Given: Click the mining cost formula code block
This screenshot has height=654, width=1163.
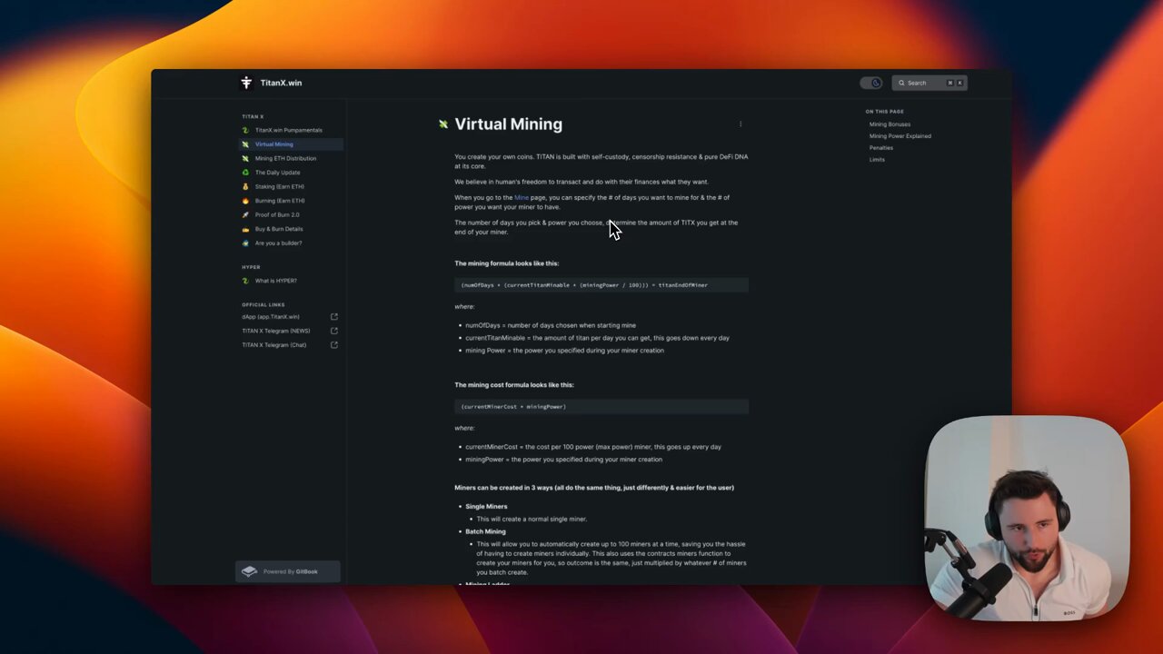Looking at the screenshot, I should click(x=601, y=407).
